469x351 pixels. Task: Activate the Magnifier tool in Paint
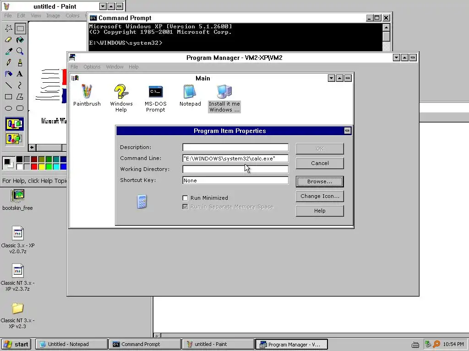click(x=20, y=51)
